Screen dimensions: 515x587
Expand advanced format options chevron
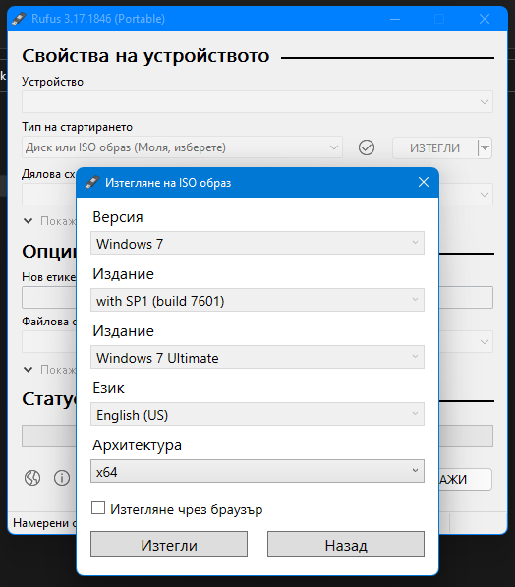29,370
